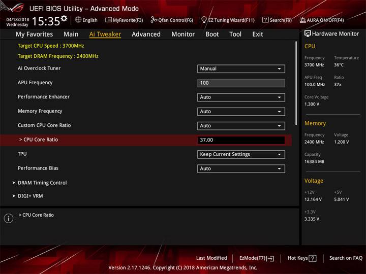The image size is (366, 274).
Task: Click the Hardware Monitor screen icon
Action: pyautogui.click(x=308, y=34)
